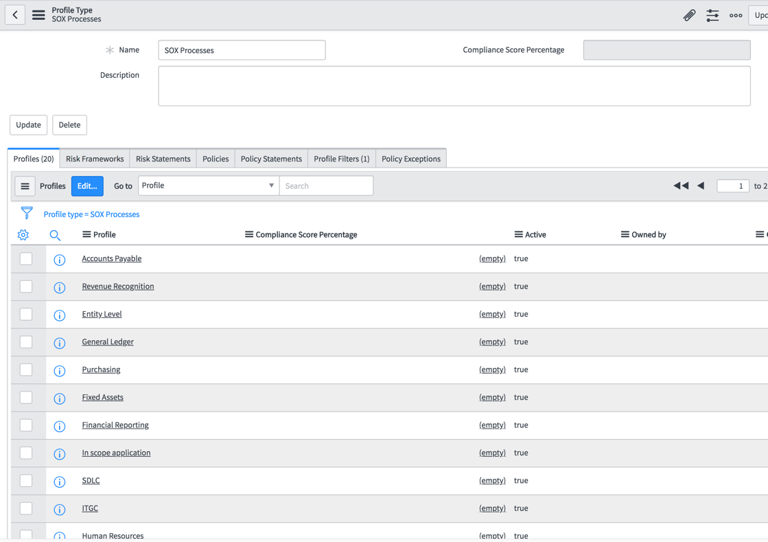
Task: Select the Fixed Assets row checkbox
Action: (x=26, y=397)
